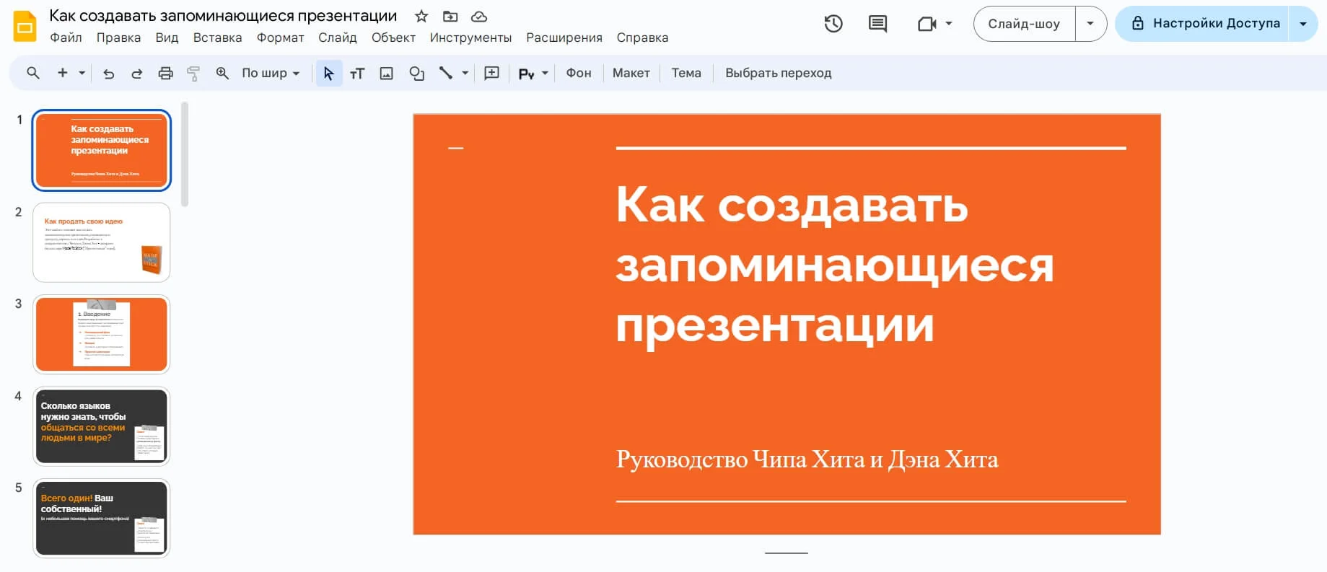Open the comments panel icon
Viewport: 1327px width, 572px height.
(877, 24)
